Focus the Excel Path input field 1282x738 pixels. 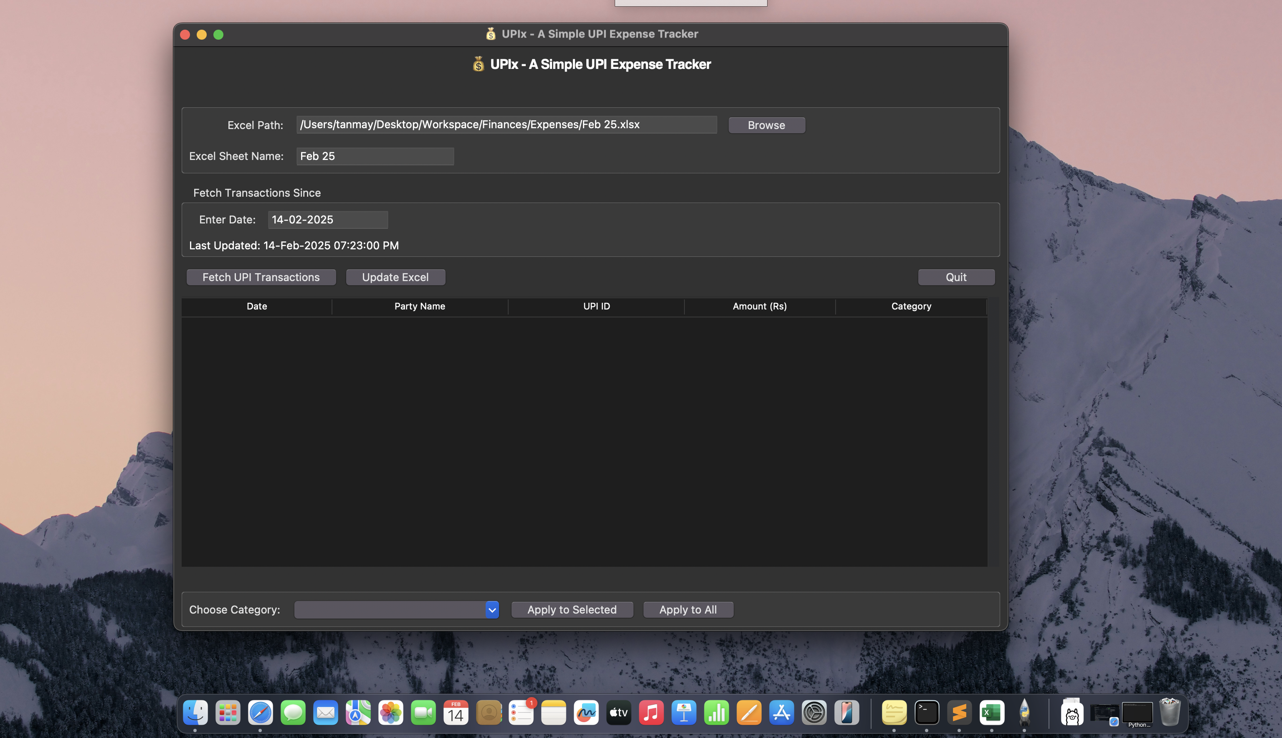pyautogui.click(x=507, y=125)
